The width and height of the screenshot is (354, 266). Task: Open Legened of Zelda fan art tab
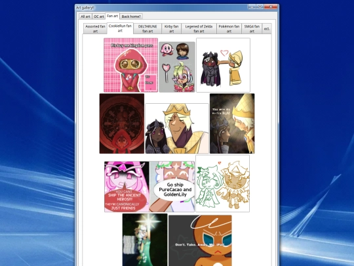coord(199,29)
